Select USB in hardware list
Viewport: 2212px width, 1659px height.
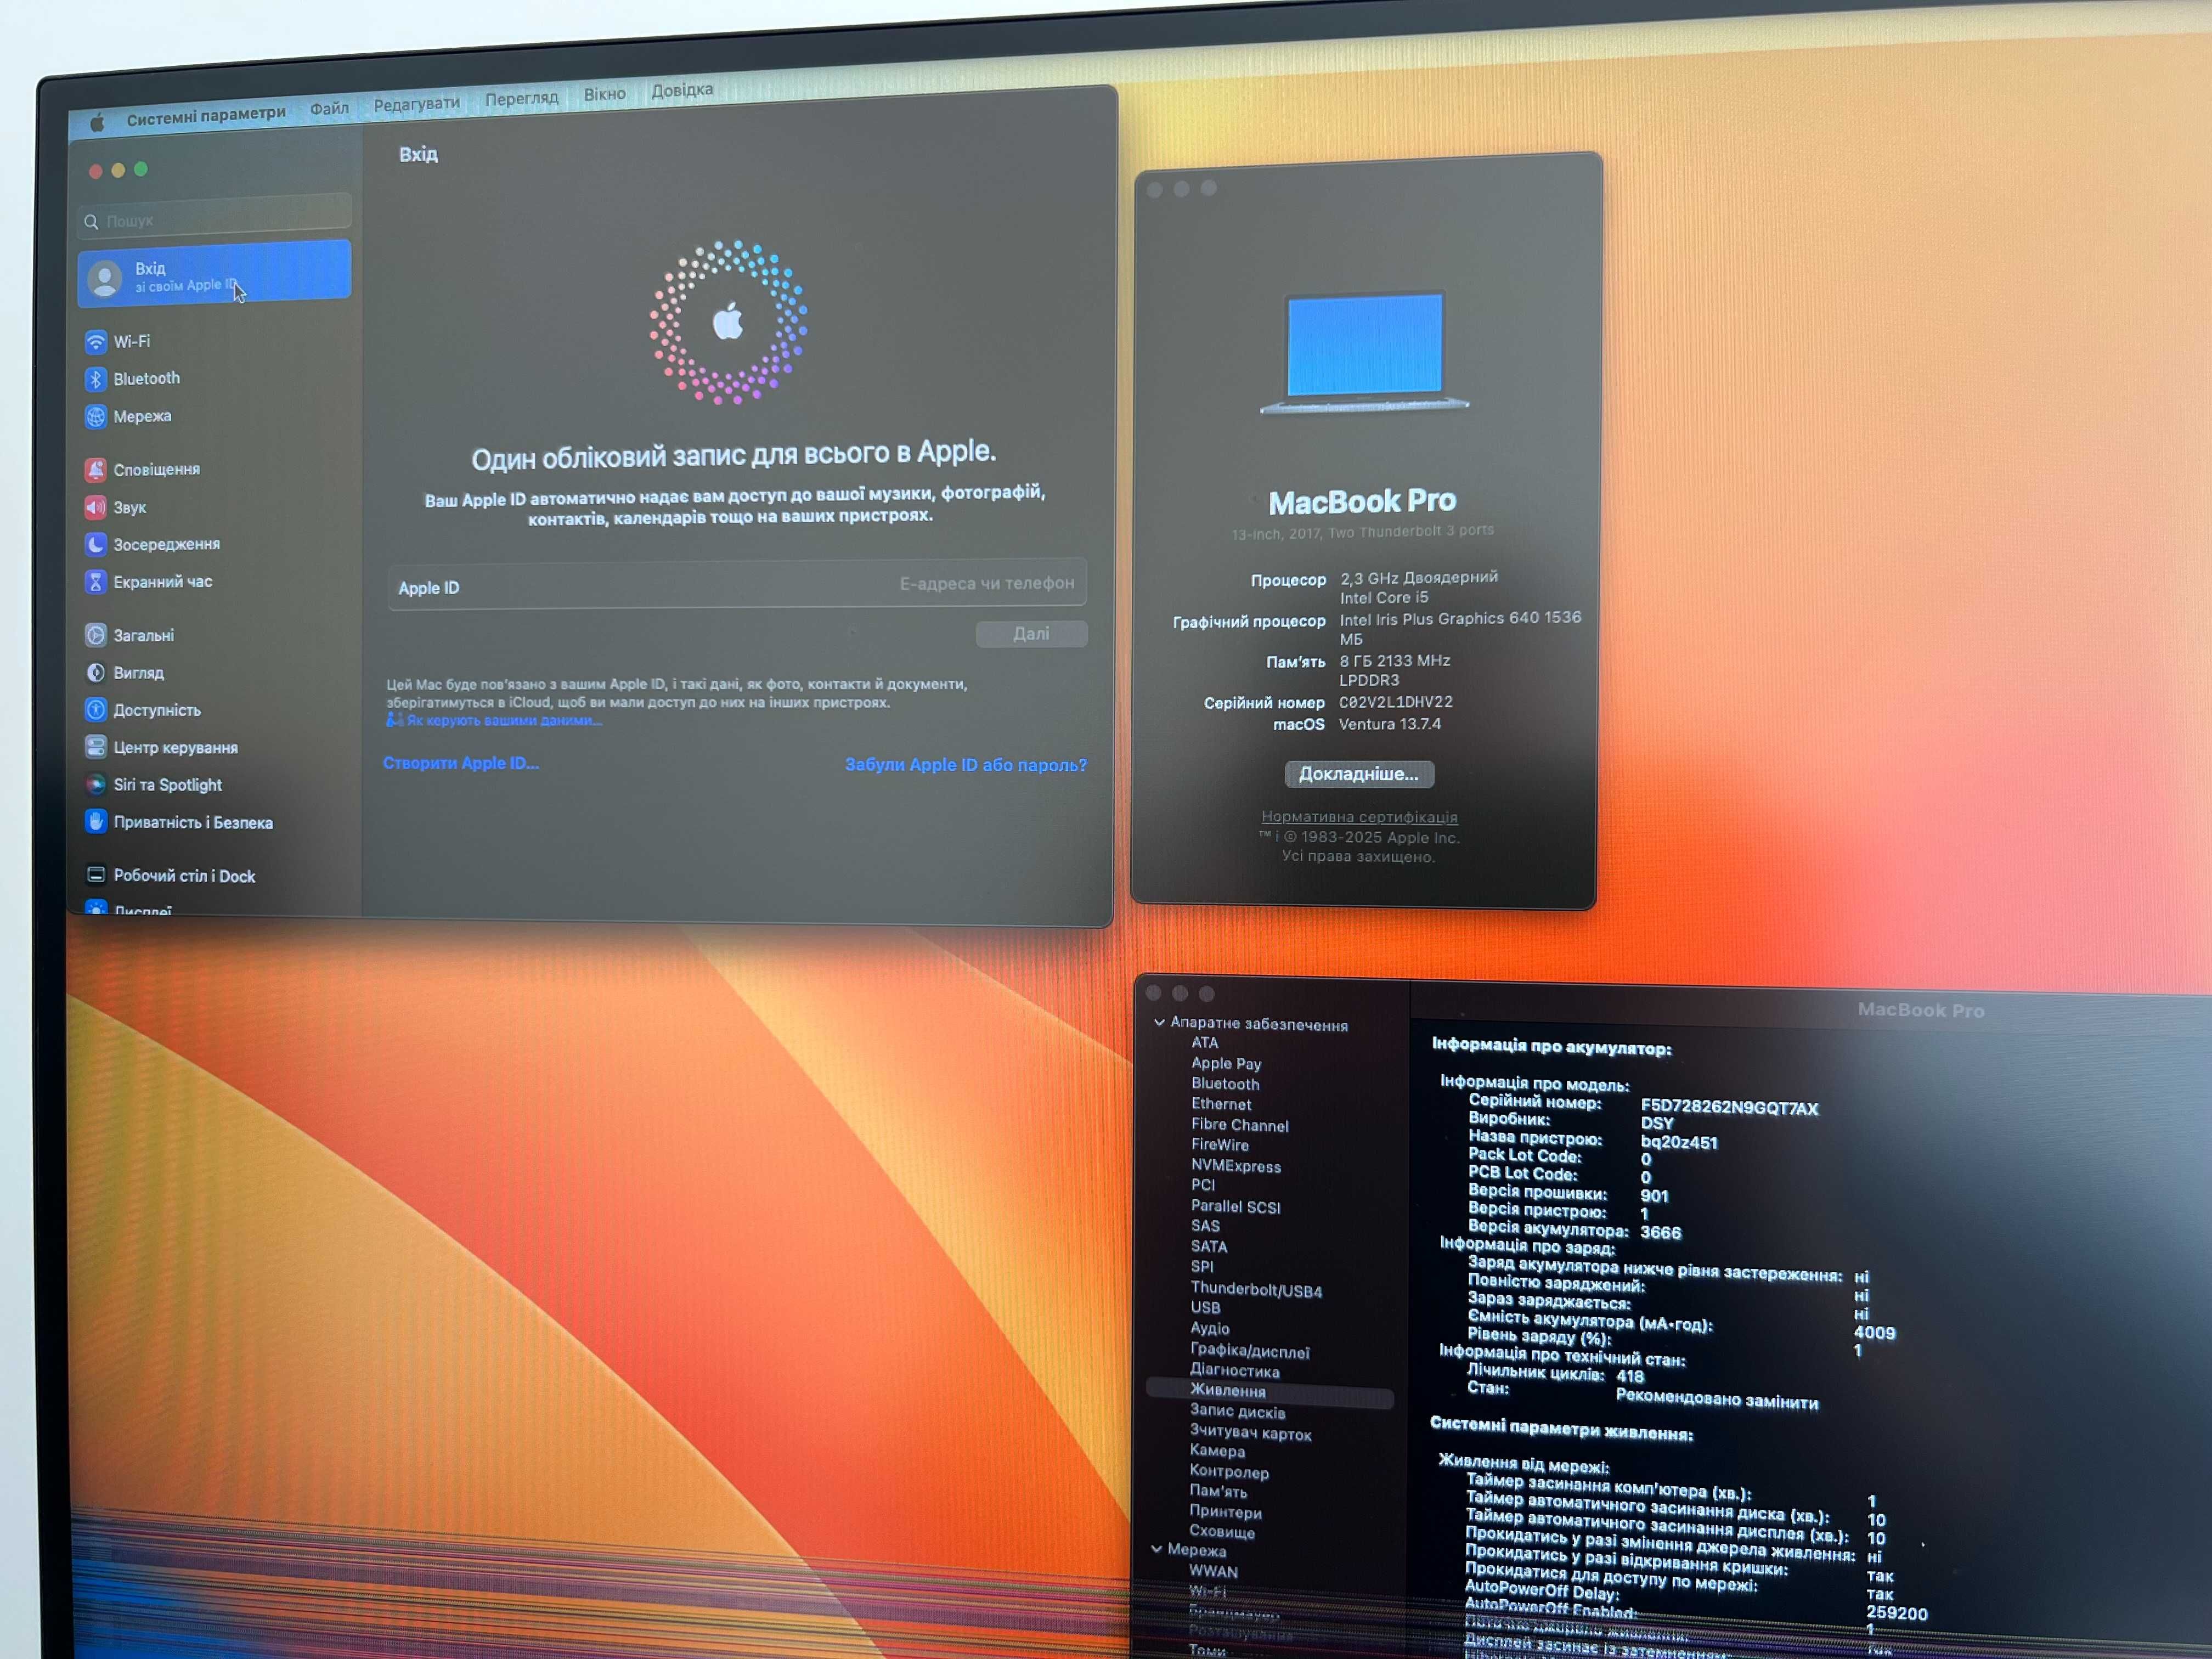point(1205,1308)
